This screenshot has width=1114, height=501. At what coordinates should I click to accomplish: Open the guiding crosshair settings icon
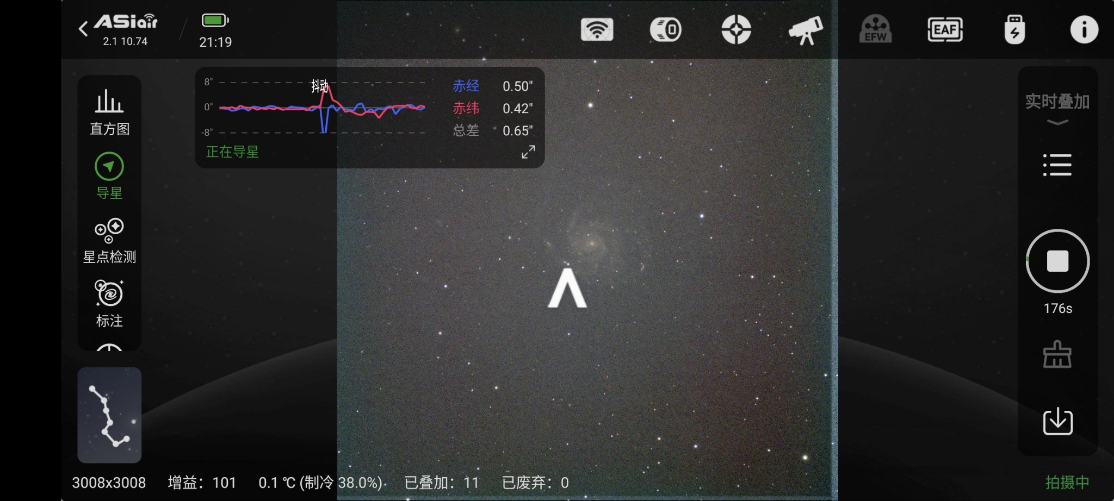coord(736,29)
